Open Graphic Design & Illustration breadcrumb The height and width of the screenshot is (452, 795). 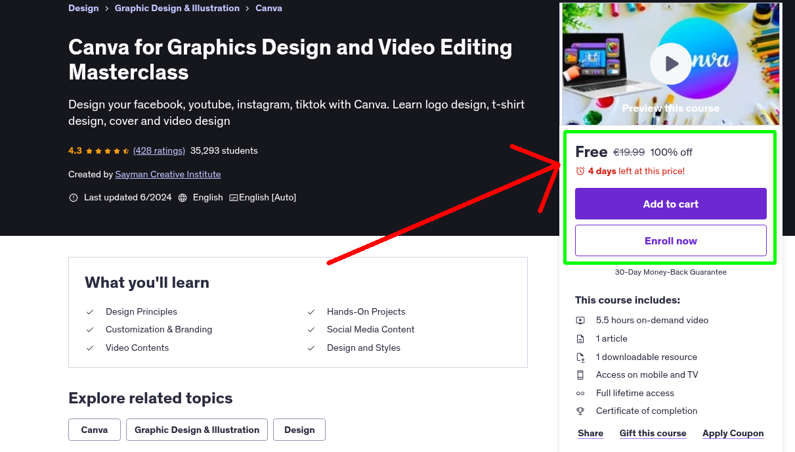177,8
